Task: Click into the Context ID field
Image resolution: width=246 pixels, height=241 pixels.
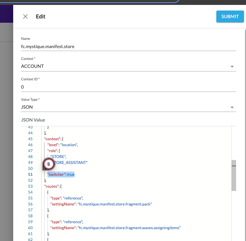Action: point(128,87)
